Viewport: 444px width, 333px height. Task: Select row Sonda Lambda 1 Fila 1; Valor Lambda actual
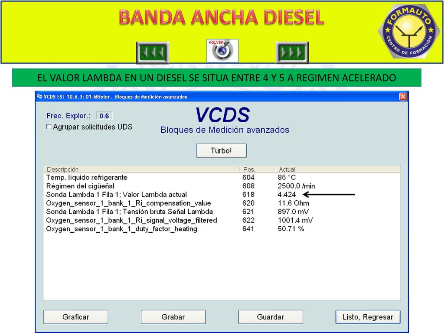[x=222, y=195]
